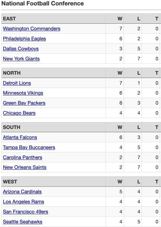
Task: Click the EAST division header
Action: click(x=10, y=19)
